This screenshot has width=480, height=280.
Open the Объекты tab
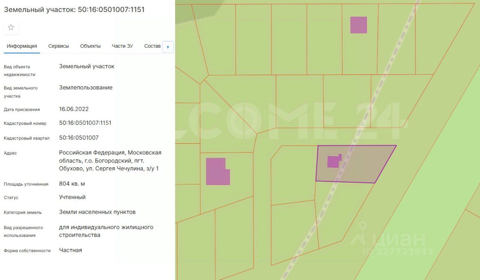(90, 46)
